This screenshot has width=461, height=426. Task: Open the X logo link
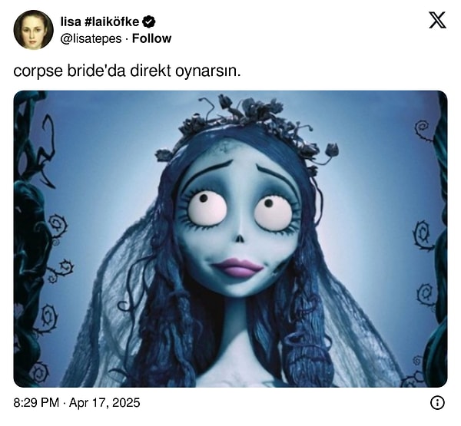(437, 20)
